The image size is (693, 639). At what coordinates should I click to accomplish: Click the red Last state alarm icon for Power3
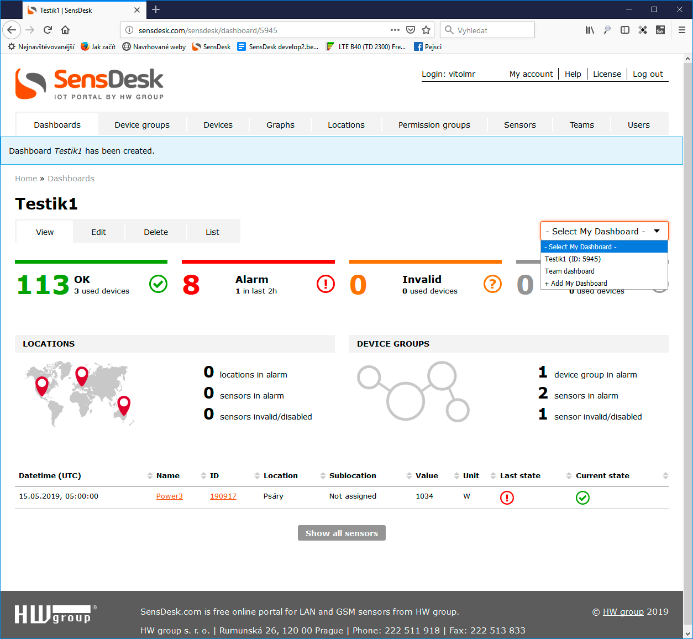coord(507,497)
